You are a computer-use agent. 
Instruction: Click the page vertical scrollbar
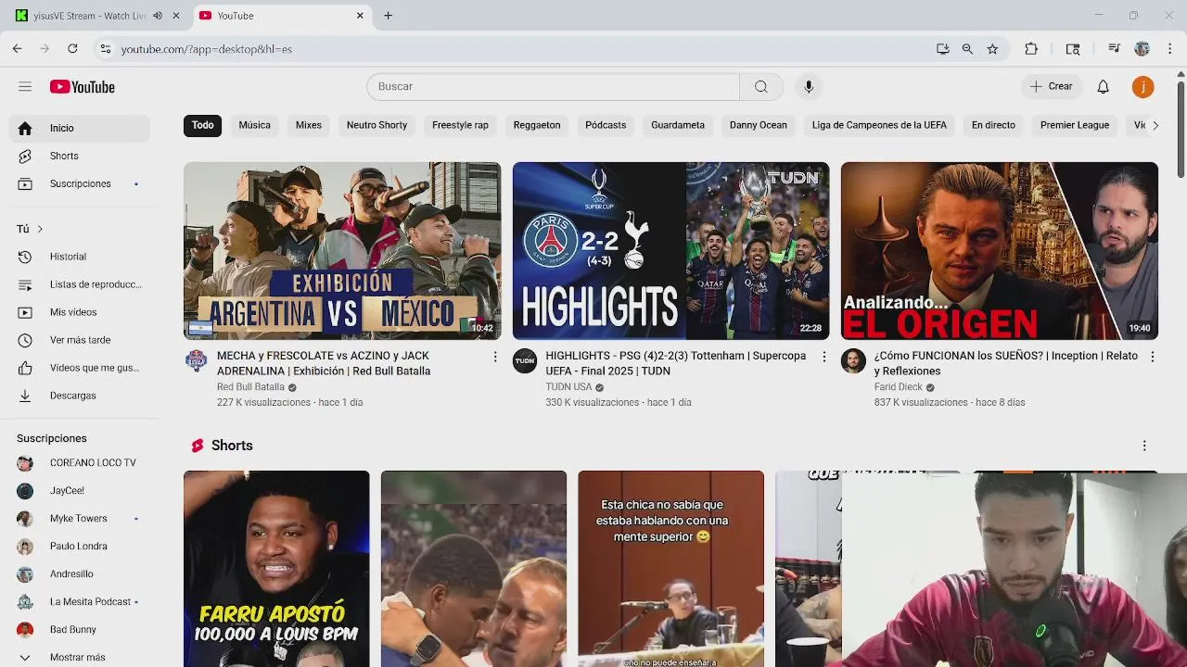point(1181,130)
